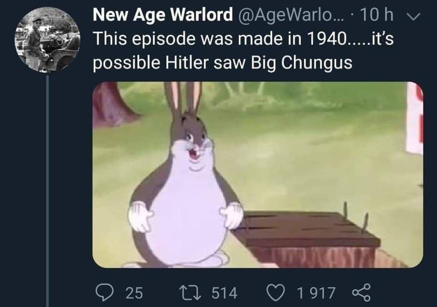Like the tweet with the heart icon
This screenshot has width=437, height=307.
pyautogui.click(x=276, y=292)
